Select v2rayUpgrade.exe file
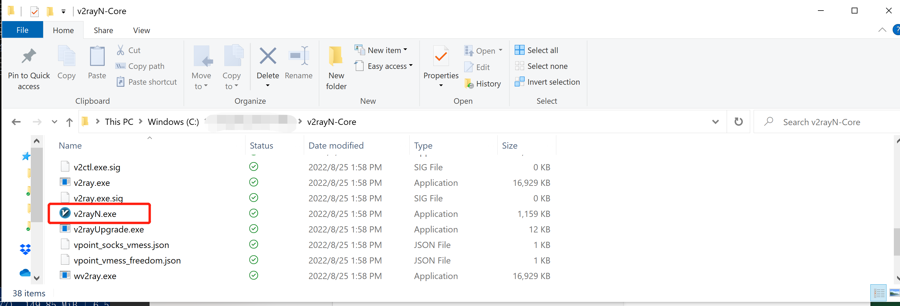Screen dimensions: 900x306 click(109, 229)
